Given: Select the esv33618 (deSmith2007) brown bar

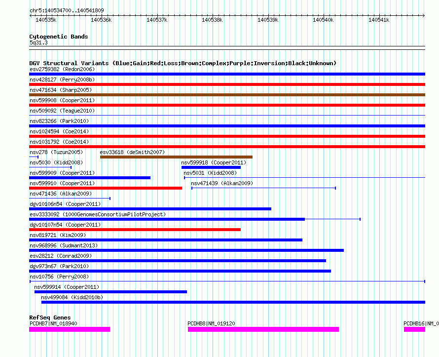Looking at the screenshot, I should click(x=177, y=157).
